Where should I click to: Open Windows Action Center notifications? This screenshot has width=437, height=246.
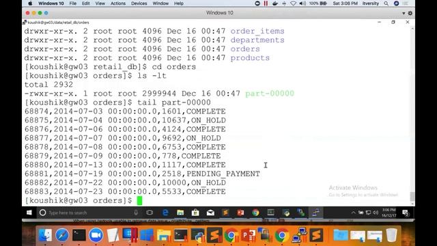[x=406, y=213]
